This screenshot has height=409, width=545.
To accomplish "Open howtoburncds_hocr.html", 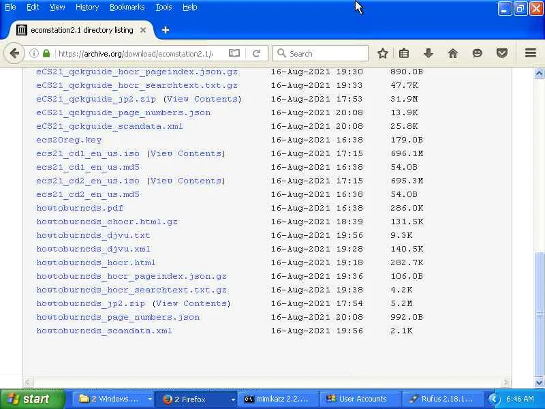I will (96, 262).
